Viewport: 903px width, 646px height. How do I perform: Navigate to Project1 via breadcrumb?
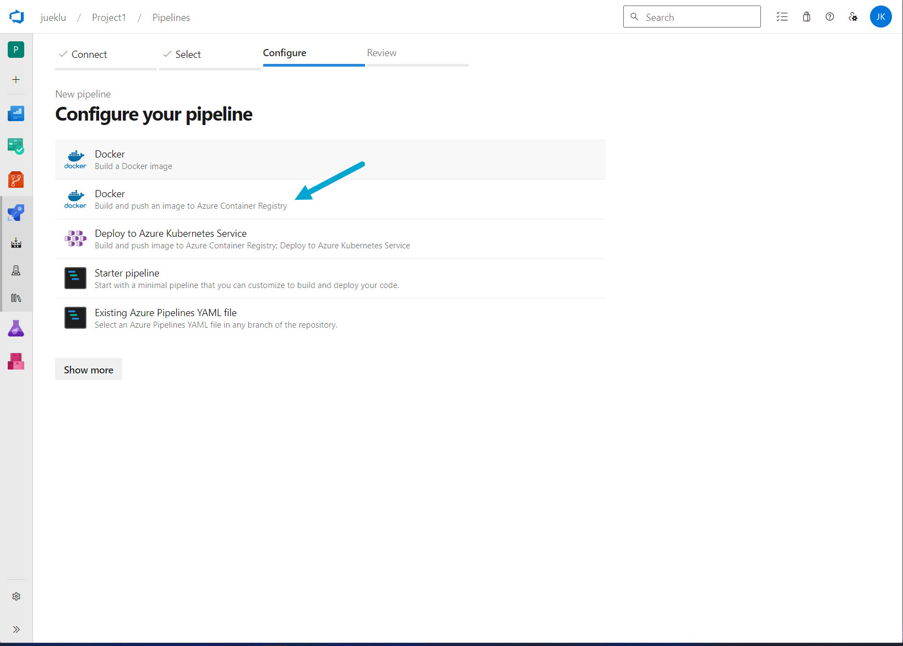(109, 17)
